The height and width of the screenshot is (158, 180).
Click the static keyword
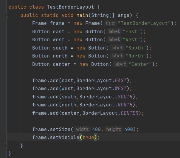pyautogui.click(x=50, y=15)
